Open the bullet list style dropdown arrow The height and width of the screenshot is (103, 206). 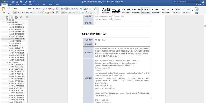tap(64, 9)
